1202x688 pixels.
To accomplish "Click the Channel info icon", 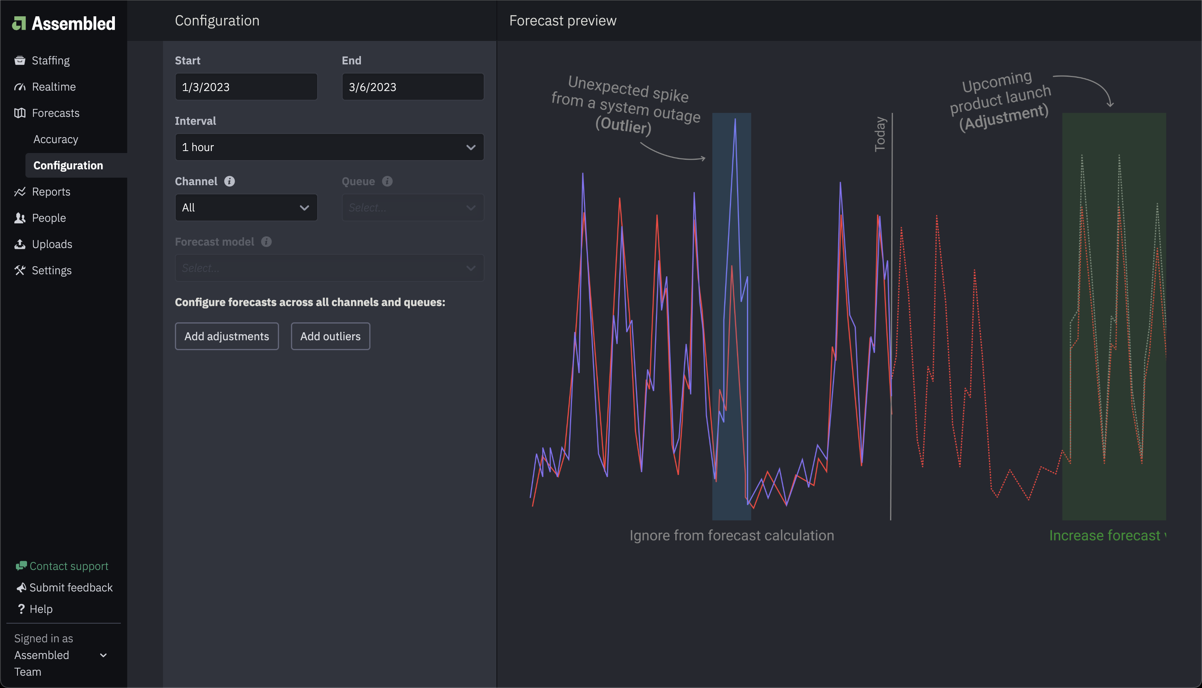I will tap(230, 182).
